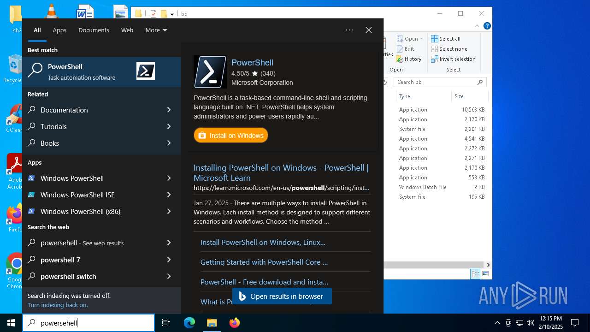Show hidden system tray icons
Image resolution: width=590 pixels, height=332 pixels.
497,323
